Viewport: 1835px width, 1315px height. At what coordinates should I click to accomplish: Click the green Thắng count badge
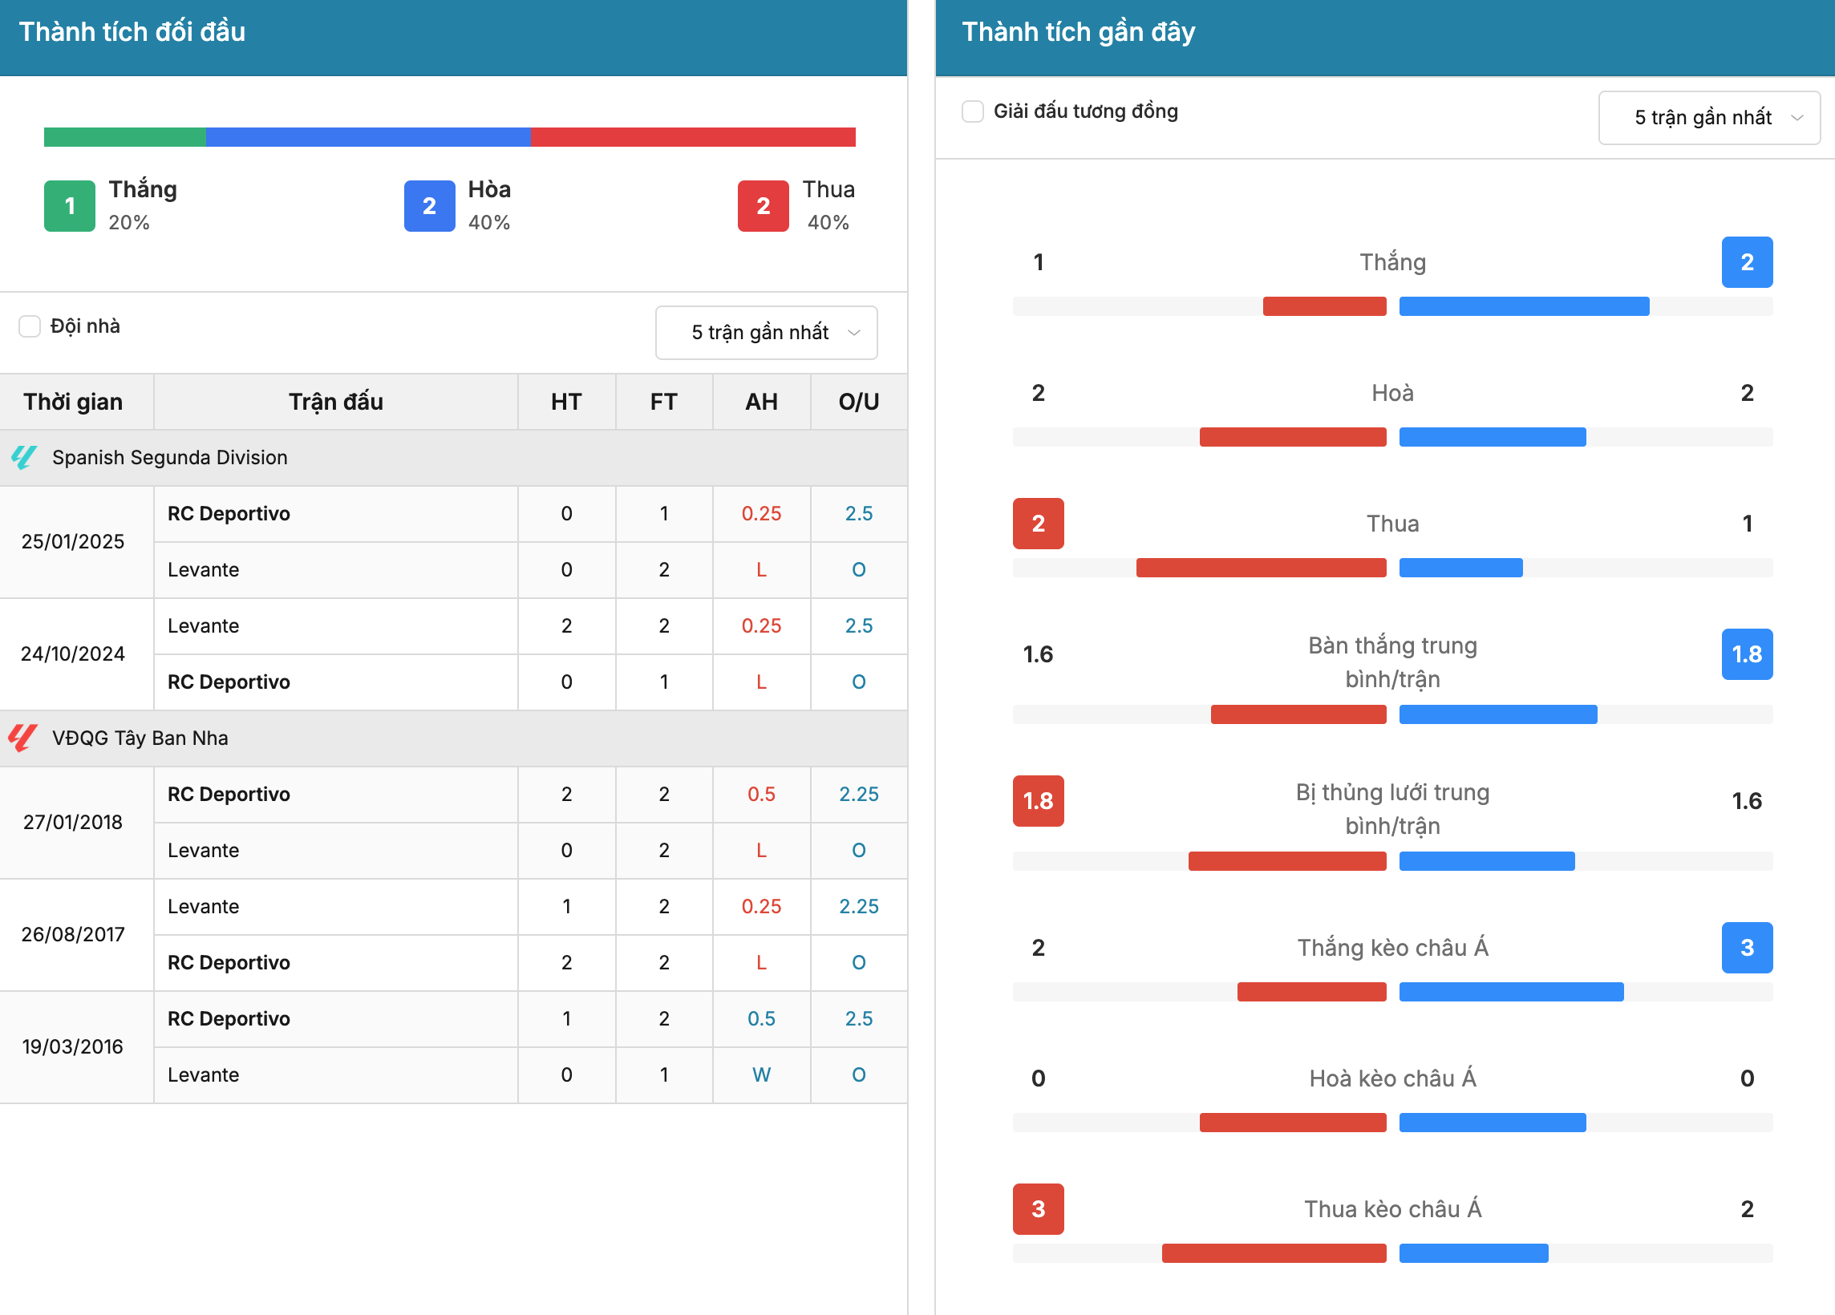(70, 206)
